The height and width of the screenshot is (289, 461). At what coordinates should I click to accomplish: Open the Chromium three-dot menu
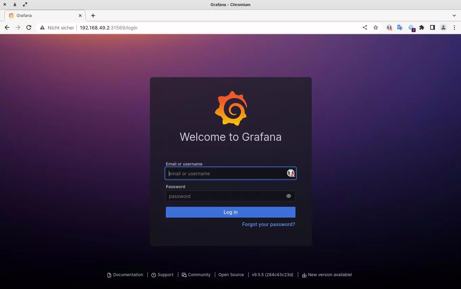click(x=454, y=28)
